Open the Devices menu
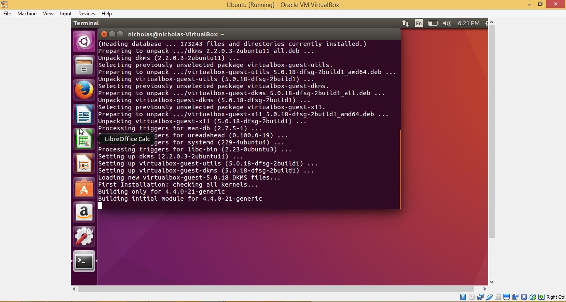The width and height of the screenshot is (566, 302). click(86, 13)
